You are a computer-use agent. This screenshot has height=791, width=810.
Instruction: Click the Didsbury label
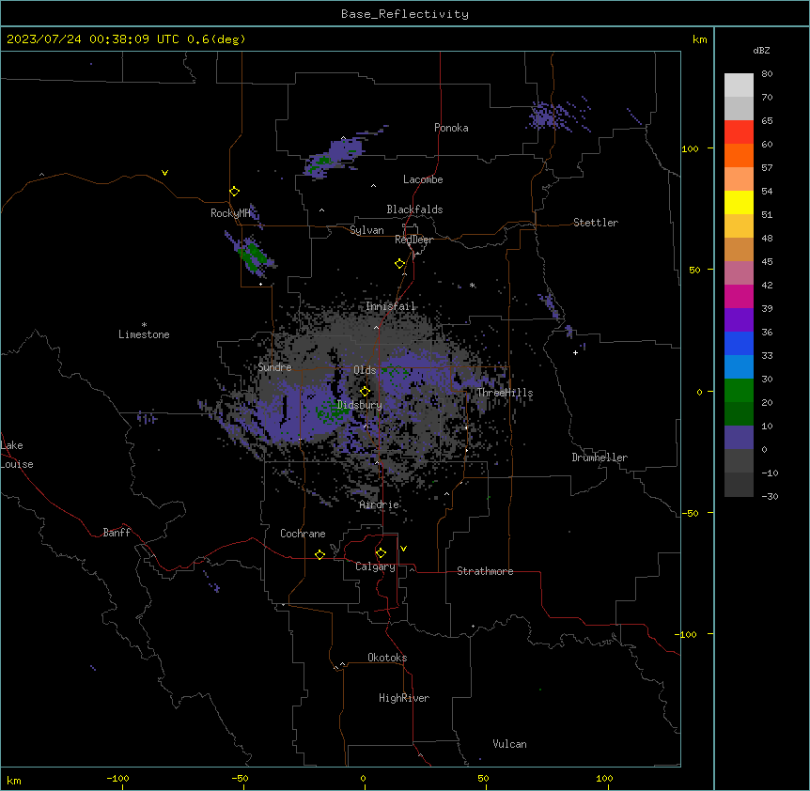pyautogui.click(x=360, y=405)
